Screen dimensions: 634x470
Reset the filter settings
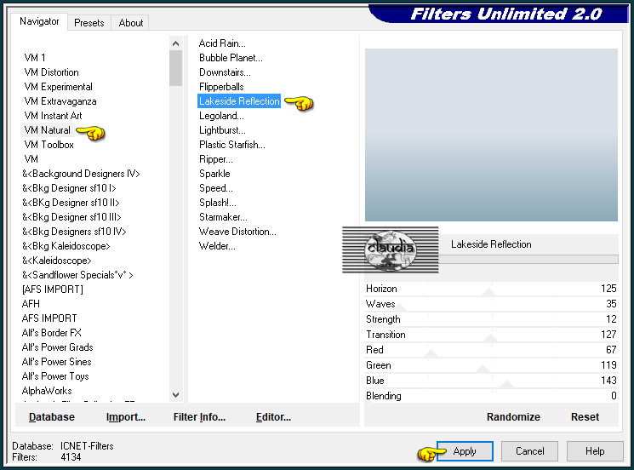[x=585, y=417]
